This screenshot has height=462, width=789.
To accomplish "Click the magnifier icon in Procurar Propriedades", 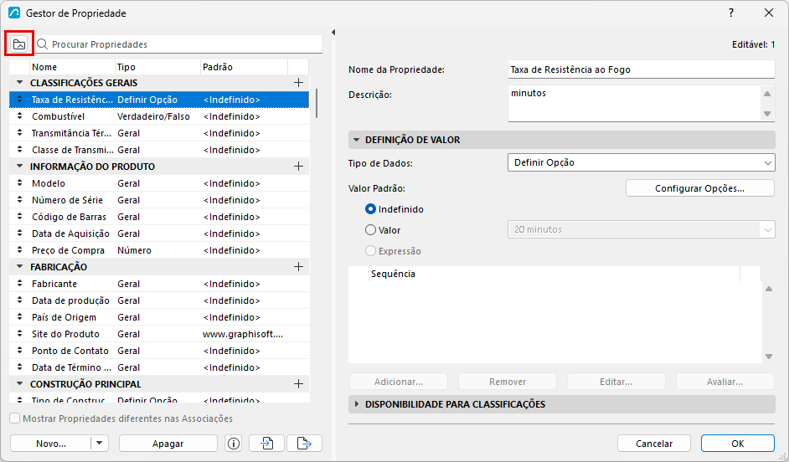I will pyautogui.click(x=43, y=44).
